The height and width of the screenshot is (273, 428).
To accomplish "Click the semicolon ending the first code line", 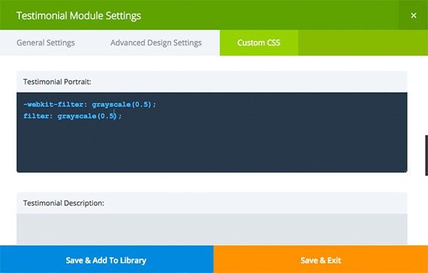I will (x=155, y=105).
